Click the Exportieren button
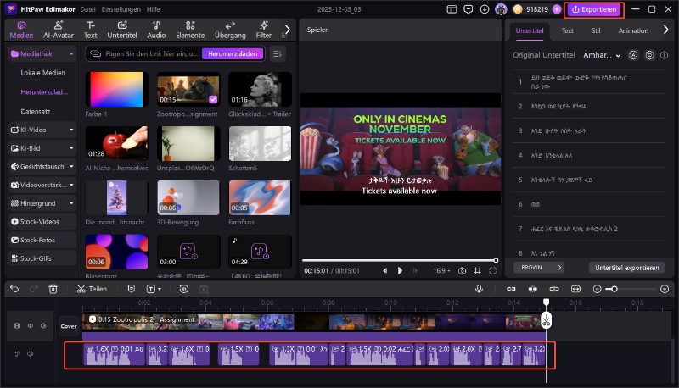The image size is (679, 388). [594, 9]
